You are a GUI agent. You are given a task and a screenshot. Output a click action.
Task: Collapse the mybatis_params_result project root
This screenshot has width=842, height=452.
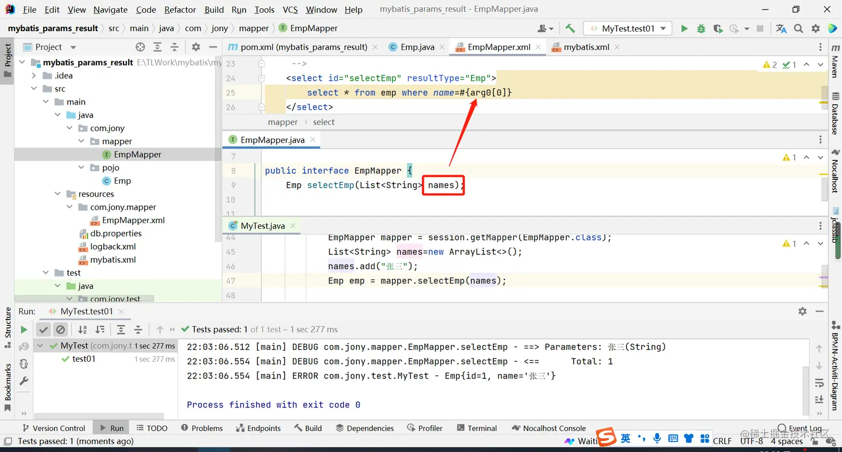coord(22,62)
